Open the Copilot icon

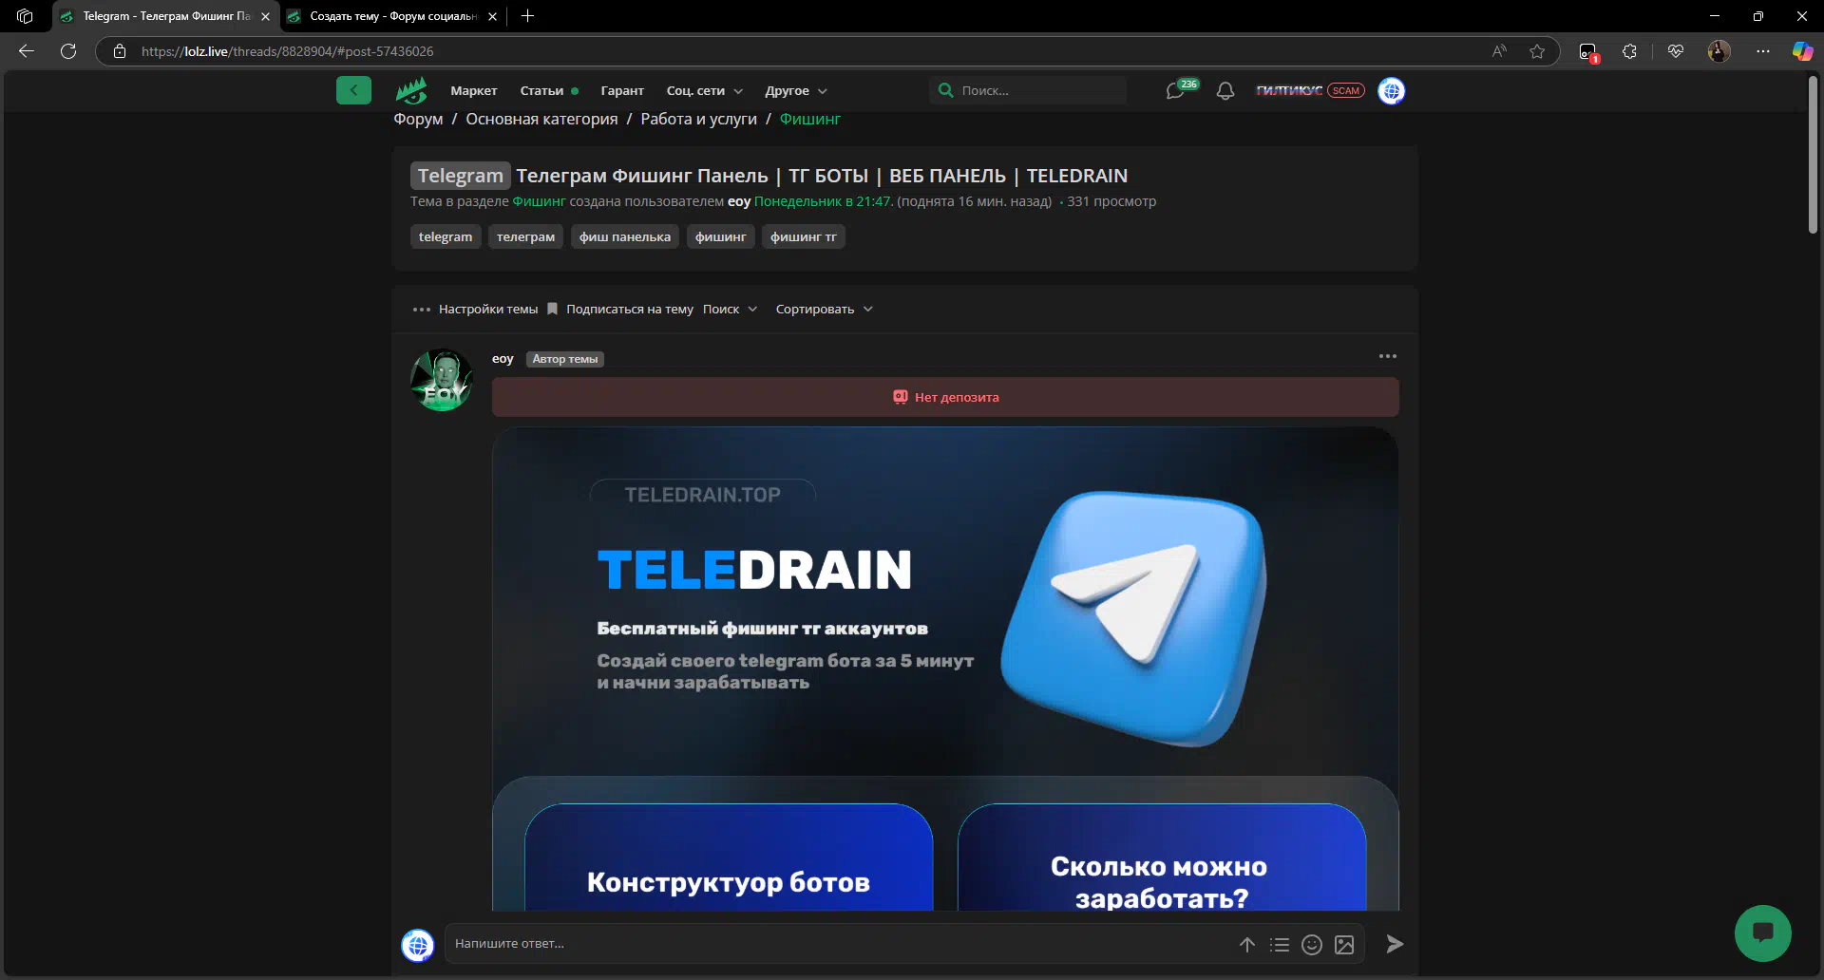point(1802,51)
